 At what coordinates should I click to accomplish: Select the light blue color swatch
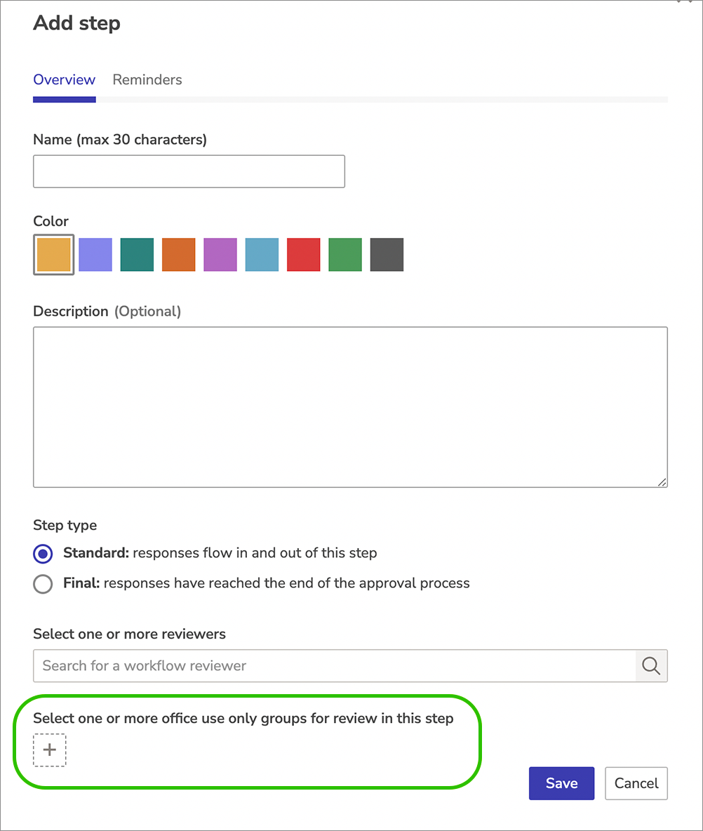click(262, 254)
